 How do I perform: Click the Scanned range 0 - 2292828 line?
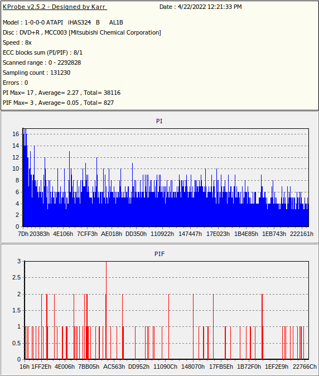point(42,62)
